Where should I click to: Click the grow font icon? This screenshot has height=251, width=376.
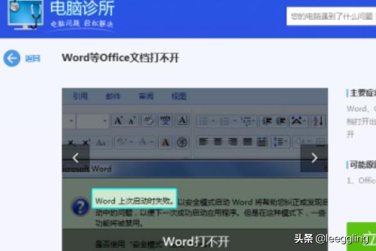(118, 120)
